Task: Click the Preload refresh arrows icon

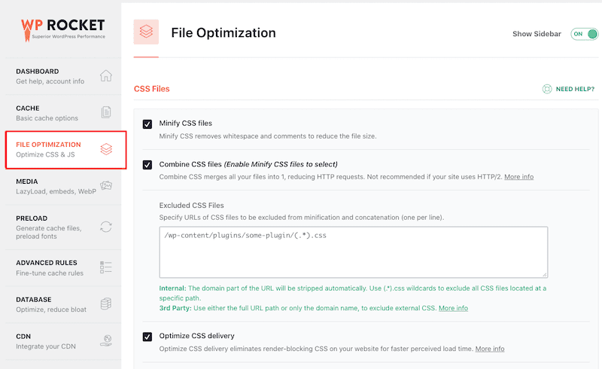Action: point(106,227)
